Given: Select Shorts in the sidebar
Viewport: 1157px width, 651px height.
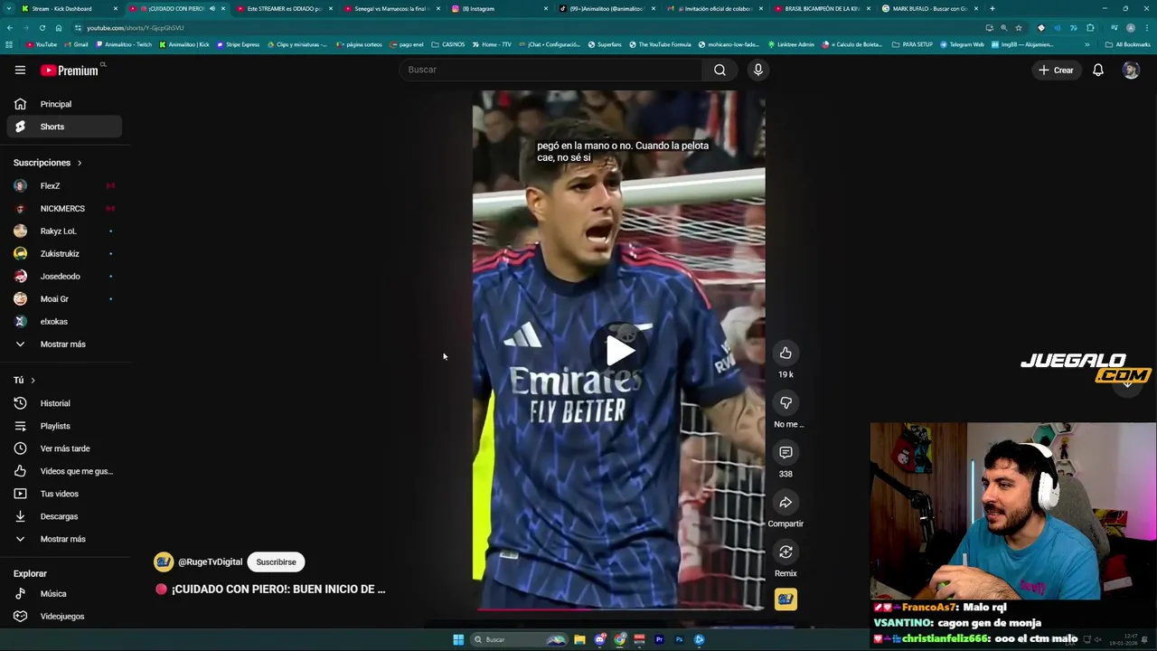Looking at the screenshot, I should pos(64,127).
